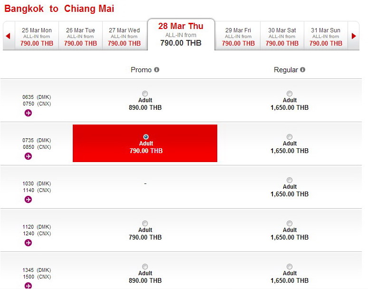368x289 pixels.
Task: Switch to 27 Mar Wed date tab
Action: (125, 36)
